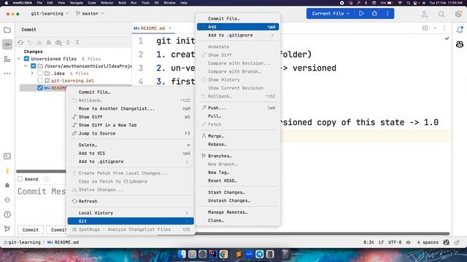Click the Delete trash icon in Commit toolbar
The width and height of the screenshot is (467, 262).
click(49, 42)
